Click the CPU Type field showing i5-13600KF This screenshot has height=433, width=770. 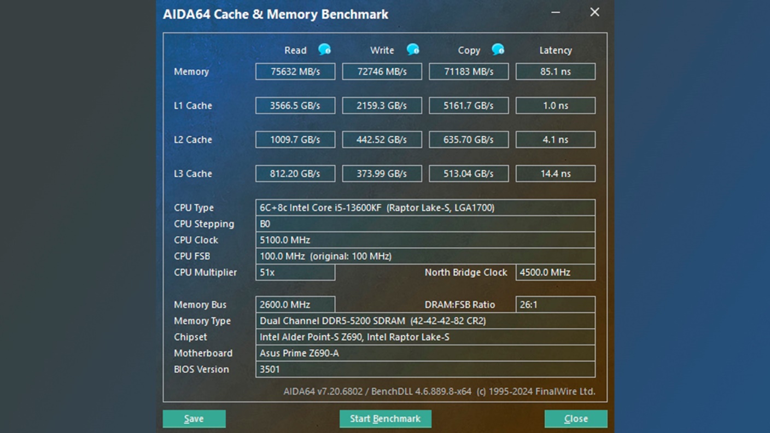click(425, 208)
